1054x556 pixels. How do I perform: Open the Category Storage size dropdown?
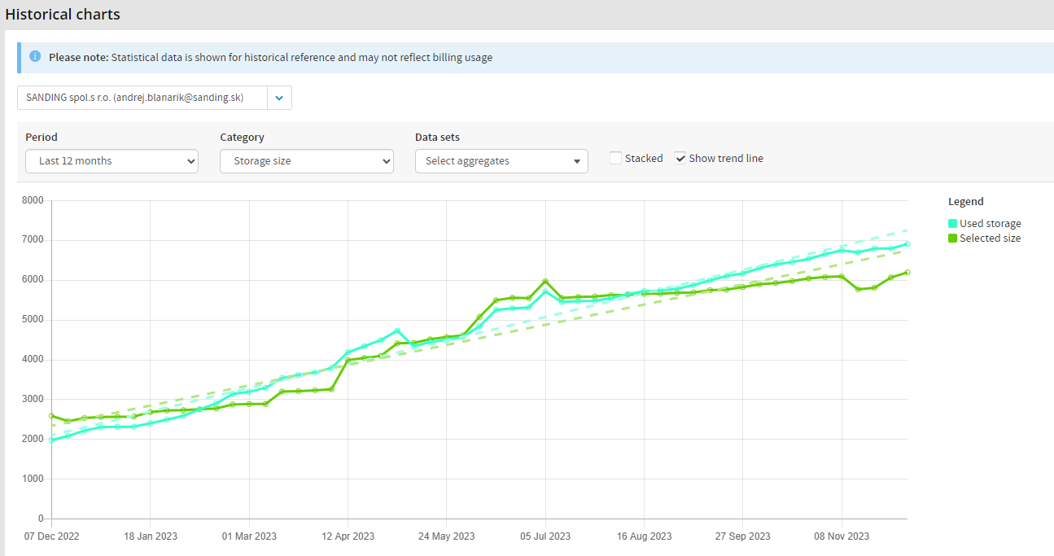pos(306,161)
